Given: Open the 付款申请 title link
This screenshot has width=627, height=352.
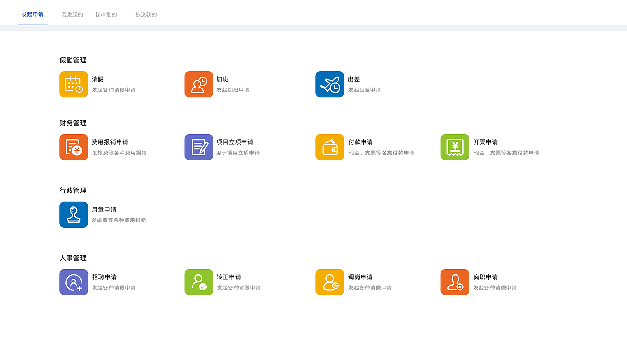Looking at the screenshot, I should click(x=360, y=142).
